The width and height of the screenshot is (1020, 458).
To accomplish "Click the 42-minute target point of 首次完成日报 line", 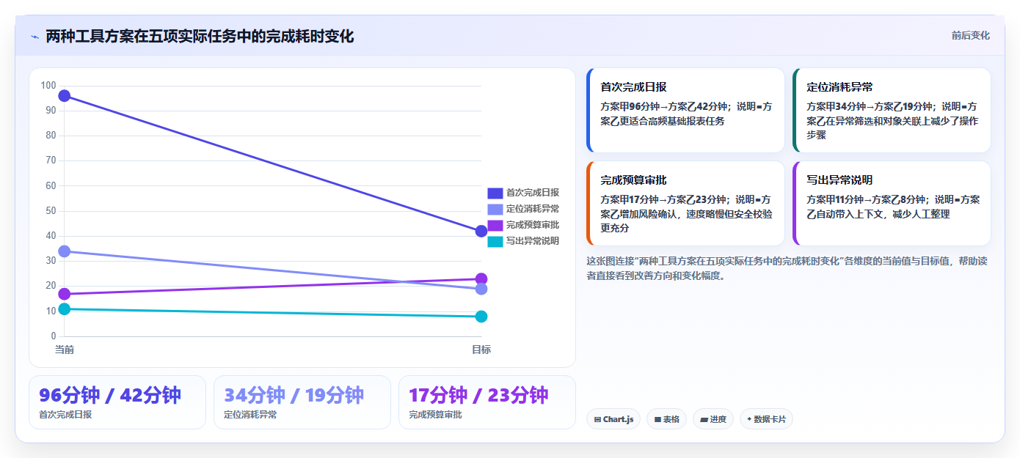I will (481, 232).
